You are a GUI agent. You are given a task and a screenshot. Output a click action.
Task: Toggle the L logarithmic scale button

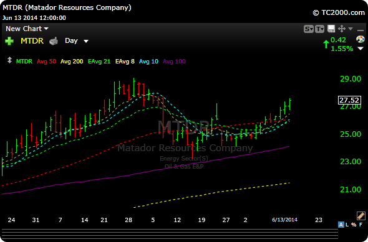pyautogui.click(x=347, y=225)
